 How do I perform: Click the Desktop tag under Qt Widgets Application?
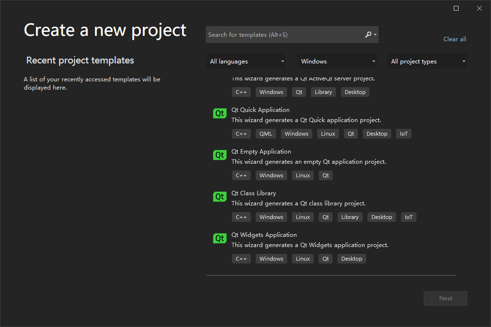point(352,259)
